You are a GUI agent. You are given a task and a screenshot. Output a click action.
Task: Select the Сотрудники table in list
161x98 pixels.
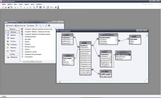[x=28, y=57]
